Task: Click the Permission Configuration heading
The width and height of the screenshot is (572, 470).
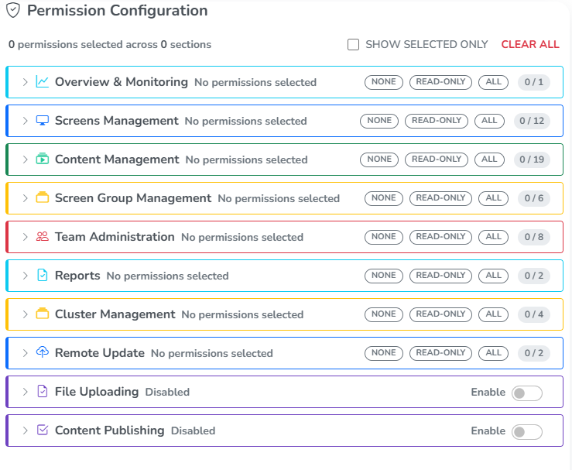Action: tap(118, 11)
